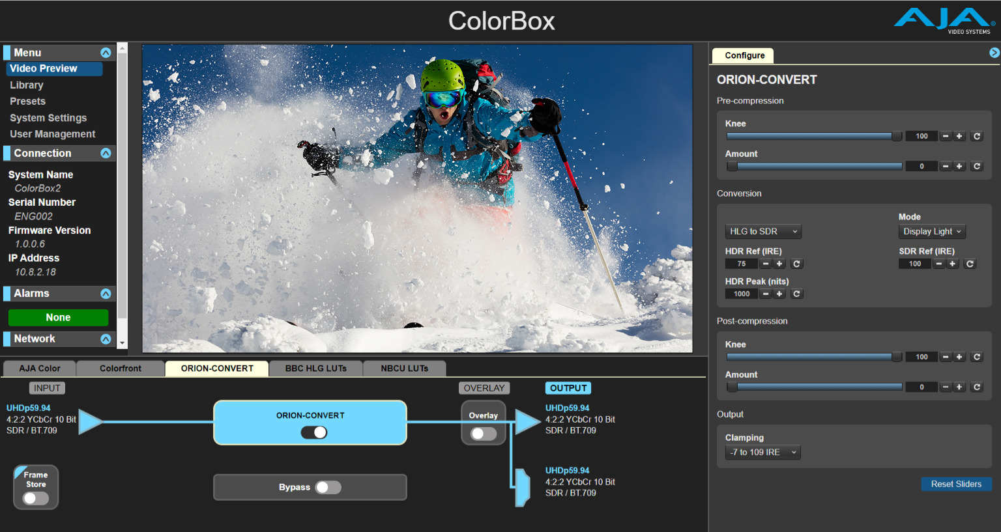Reset the HDR Peak (nits) value
The image size is (1001, 532).
tap(796, 294)
